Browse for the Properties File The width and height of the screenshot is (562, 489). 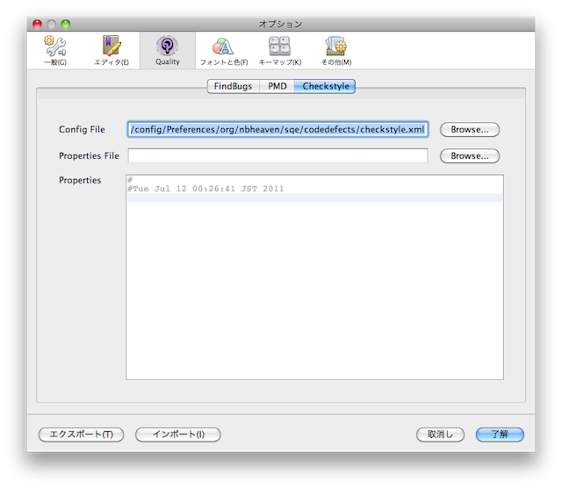[470, 156]
